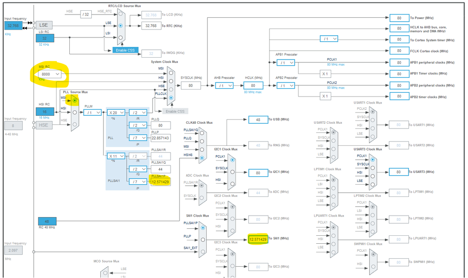Open the PLL /P /7 divider dropdown
468x278 pixels.
click(x=138, y=138)
